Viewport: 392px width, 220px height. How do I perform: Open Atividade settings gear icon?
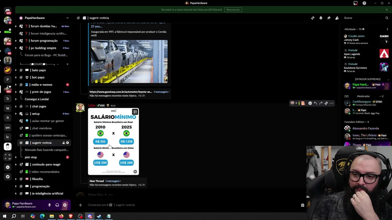pyautogui.click(x=363, y=29)
